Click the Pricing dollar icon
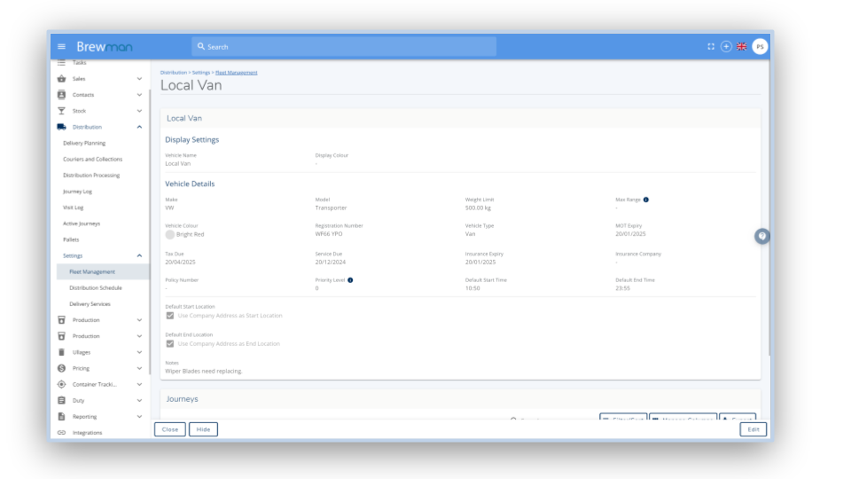The height and width of the screenshot is (479, 851). (x=61, y=368)
